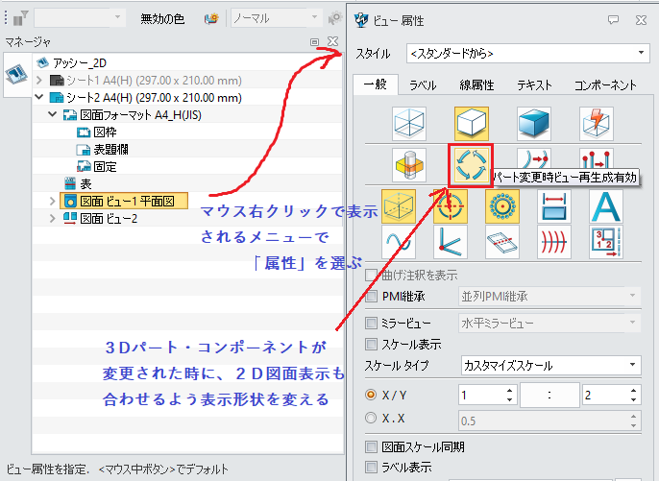Open the 水平ミラービュー dropdown

(549, 323)
